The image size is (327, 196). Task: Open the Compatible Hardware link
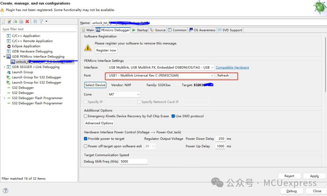click(x=232, y=67)
